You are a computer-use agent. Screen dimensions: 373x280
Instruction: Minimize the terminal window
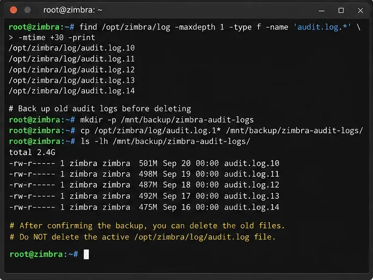tap(321, 10)
